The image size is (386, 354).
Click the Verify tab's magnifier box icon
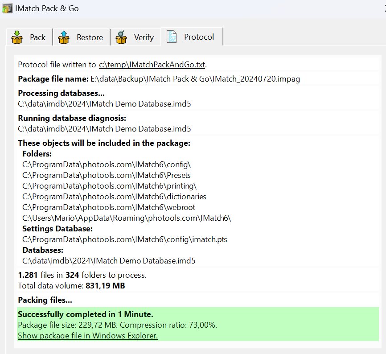[121, 37]
